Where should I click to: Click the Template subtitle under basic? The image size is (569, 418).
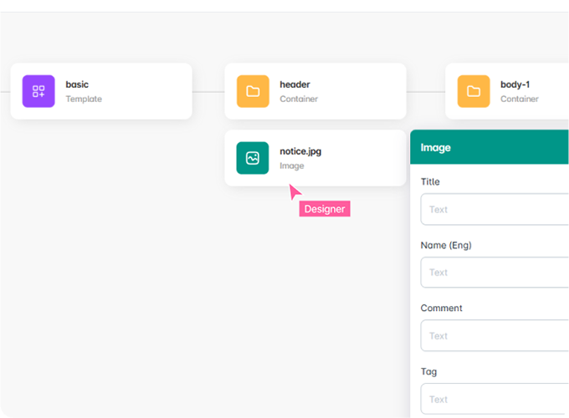[84, 99]
